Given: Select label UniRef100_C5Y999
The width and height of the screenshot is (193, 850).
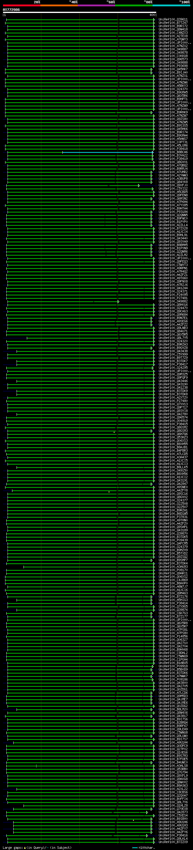Looking at the screenshot, I should [173, 354].
